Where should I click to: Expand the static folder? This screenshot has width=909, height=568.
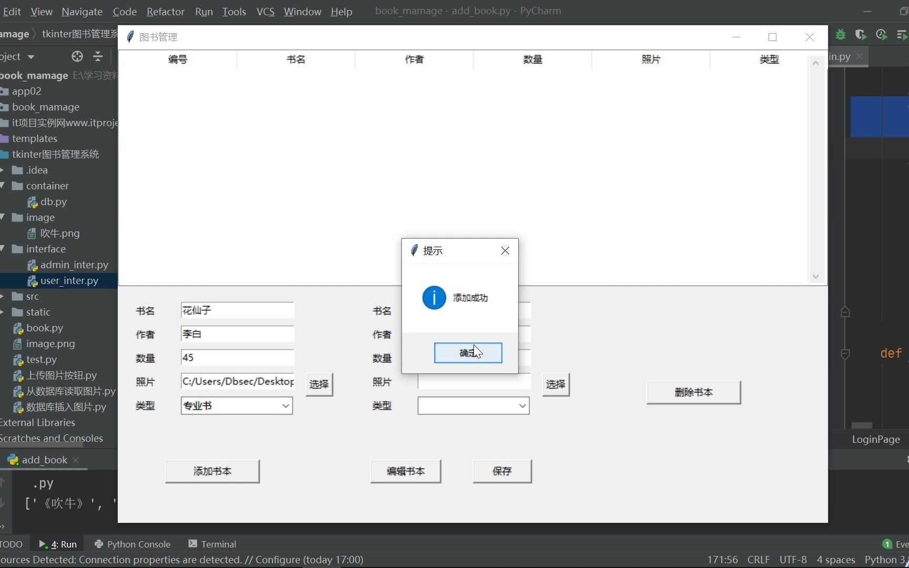pyautogui.click(x=4, y=312)
